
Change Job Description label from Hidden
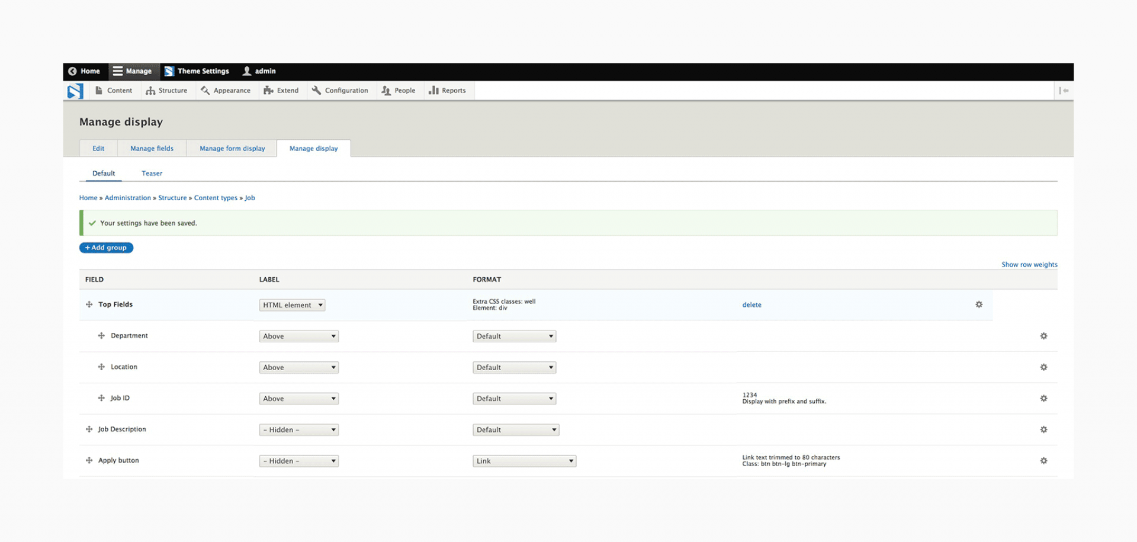(x=298, y=429)
